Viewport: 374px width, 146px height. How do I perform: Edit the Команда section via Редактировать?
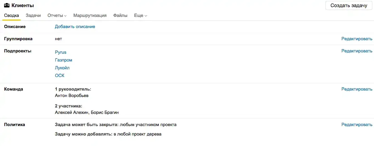coord(357,89)
